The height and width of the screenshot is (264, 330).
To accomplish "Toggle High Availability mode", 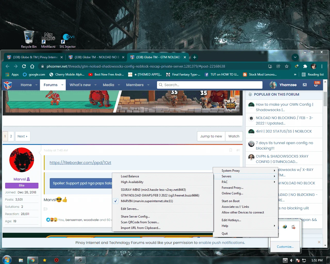I will point(162,182).
